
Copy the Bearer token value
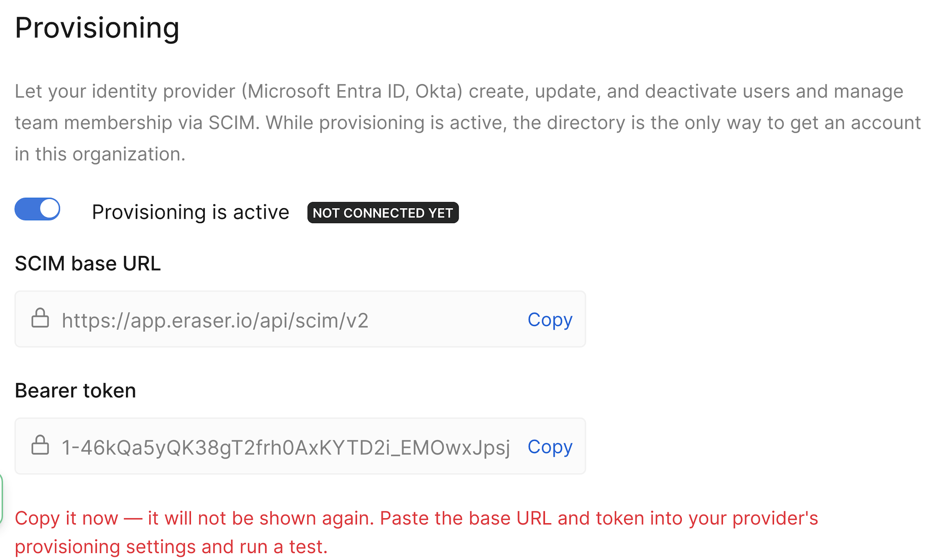(x=550, y=447)
